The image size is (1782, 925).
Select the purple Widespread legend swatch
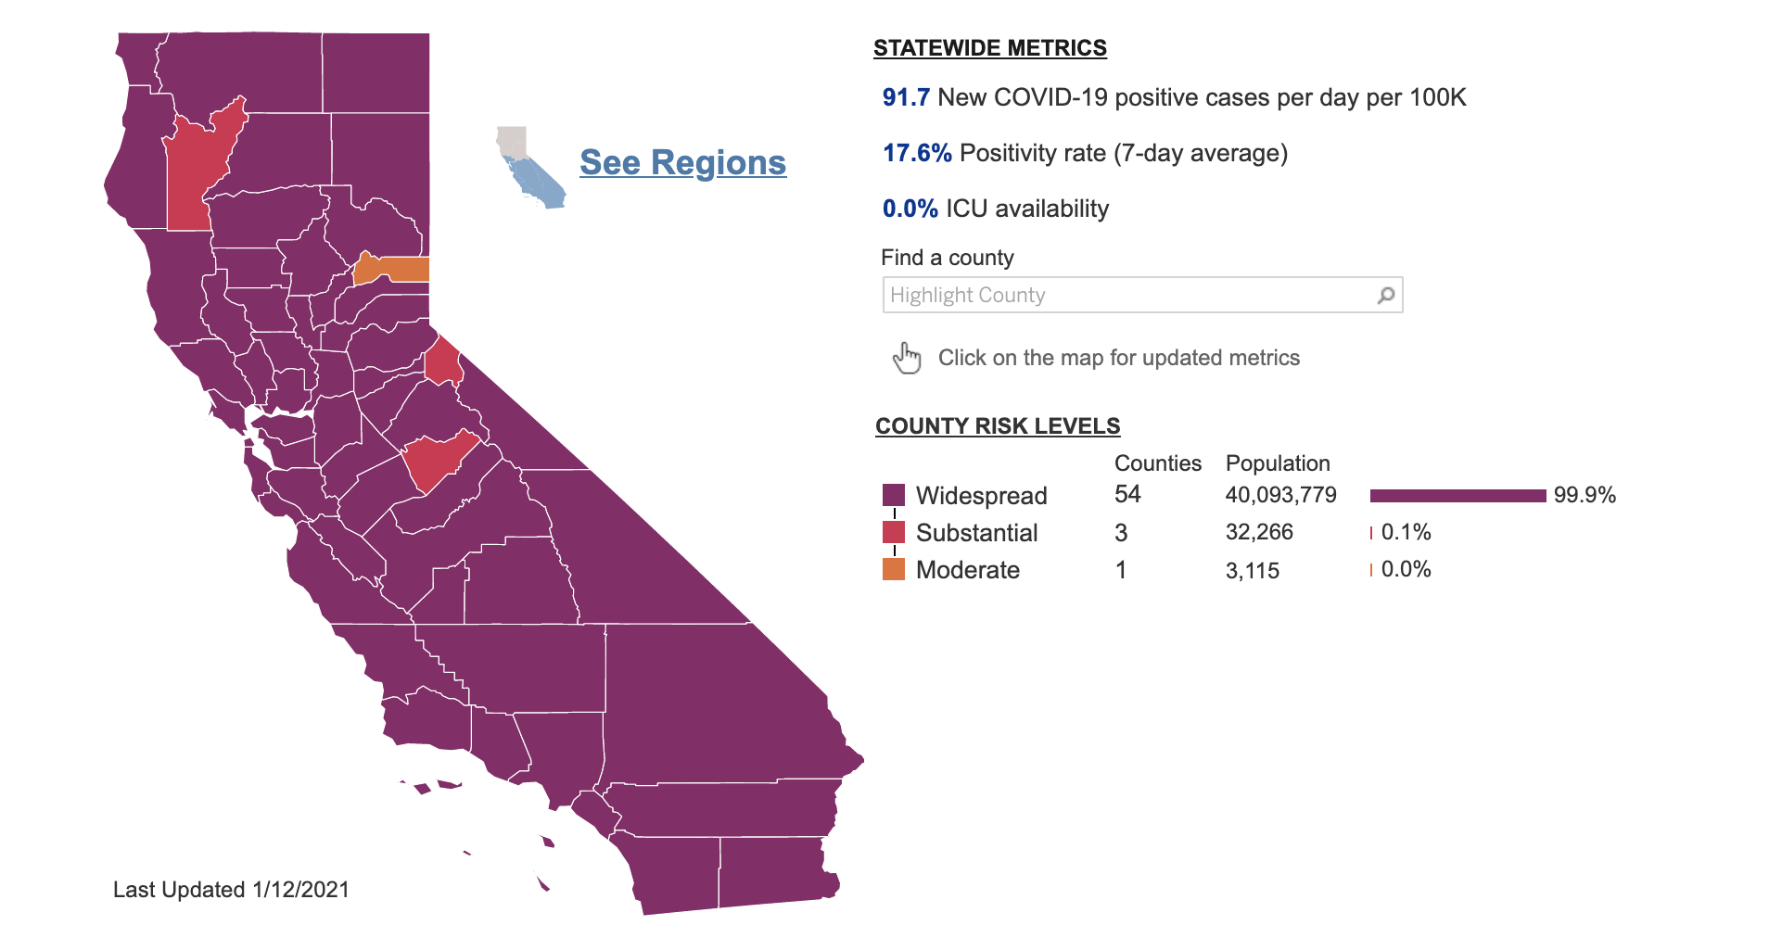894,495
